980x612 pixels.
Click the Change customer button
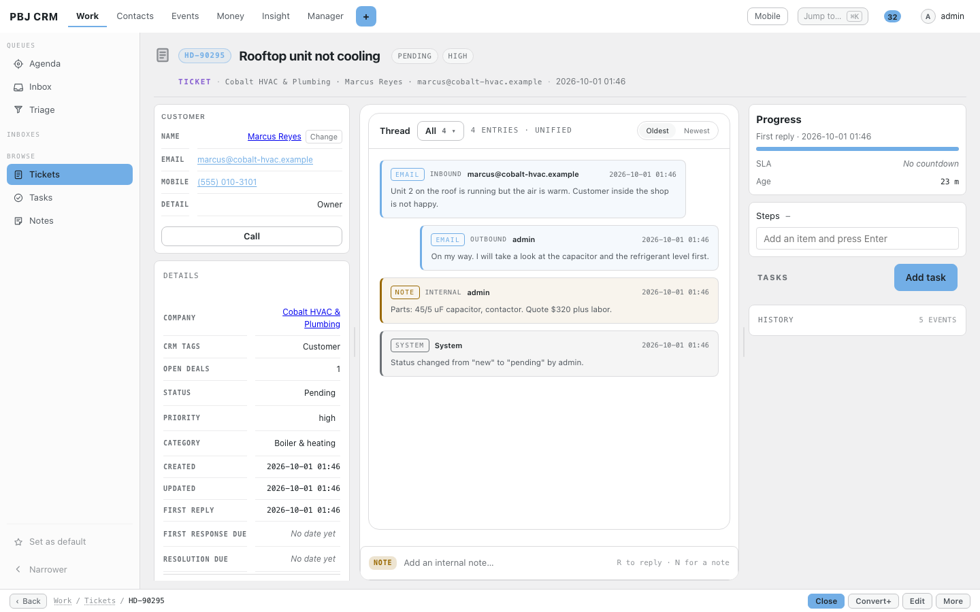tap(324, 137)
